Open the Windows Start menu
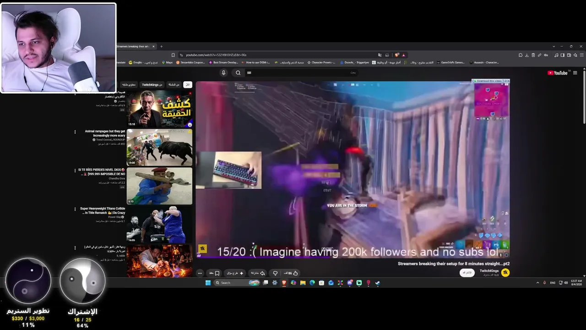 pos(208,283)
